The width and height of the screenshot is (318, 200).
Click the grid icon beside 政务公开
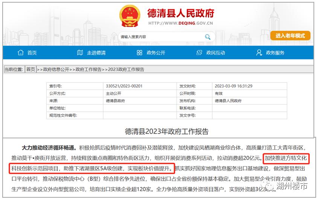pos(139,53)
